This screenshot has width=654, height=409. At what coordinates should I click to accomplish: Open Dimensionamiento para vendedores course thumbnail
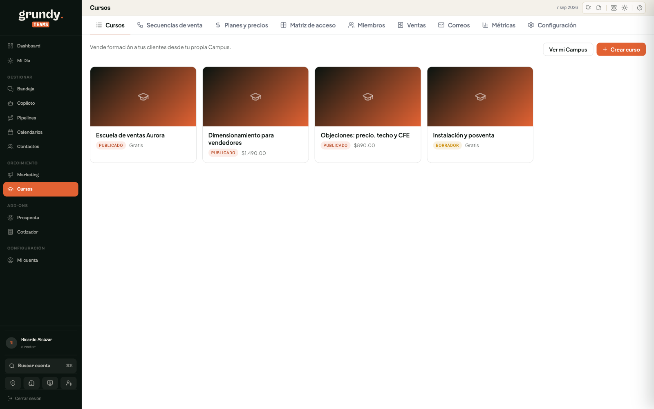tap(255, 97)
